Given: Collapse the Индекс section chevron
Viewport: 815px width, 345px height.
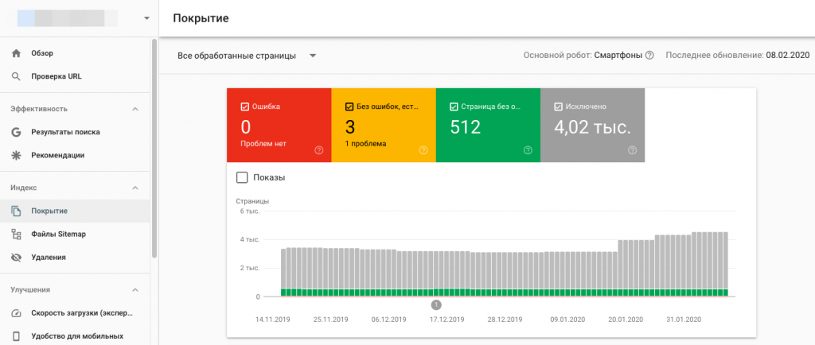Looking at the screenshot, I should [135, 188].
